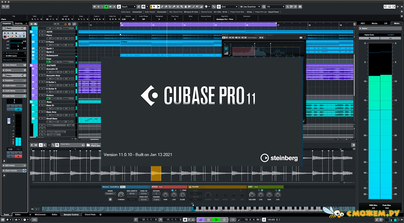This screenshot has height=223, width=404.
Task: Toggle Mute on the E Piano track
Action: (40, 42)
